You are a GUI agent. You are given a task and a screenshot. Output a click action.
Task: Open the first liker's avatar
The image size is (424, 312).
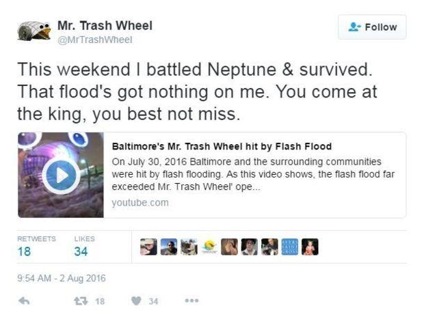click(x=148, y=246)
